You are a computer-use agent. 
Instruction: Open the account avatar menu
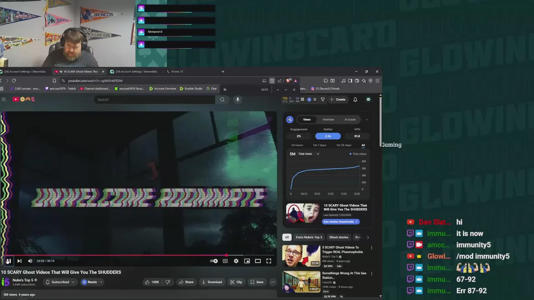click(x=368, y=100)
